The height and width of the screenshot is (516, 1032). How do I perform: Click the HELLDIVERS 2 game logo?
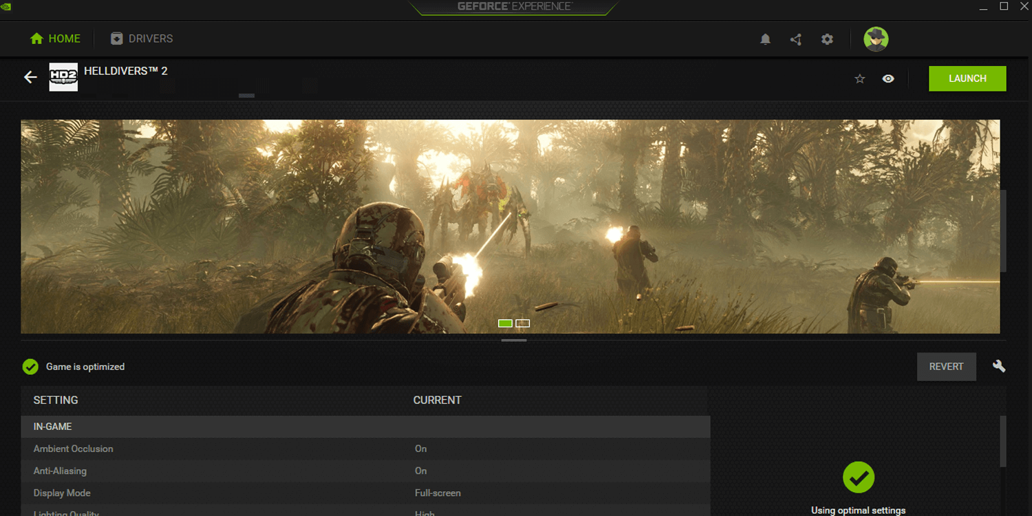pyautogui.click(x=63, y=77)
